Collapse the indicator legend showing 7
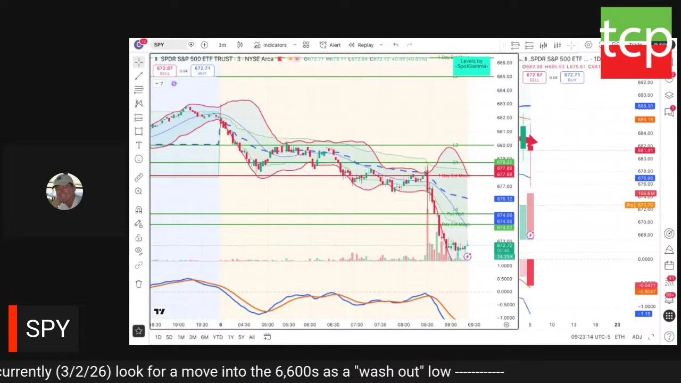681x383 pixels. 160,84
